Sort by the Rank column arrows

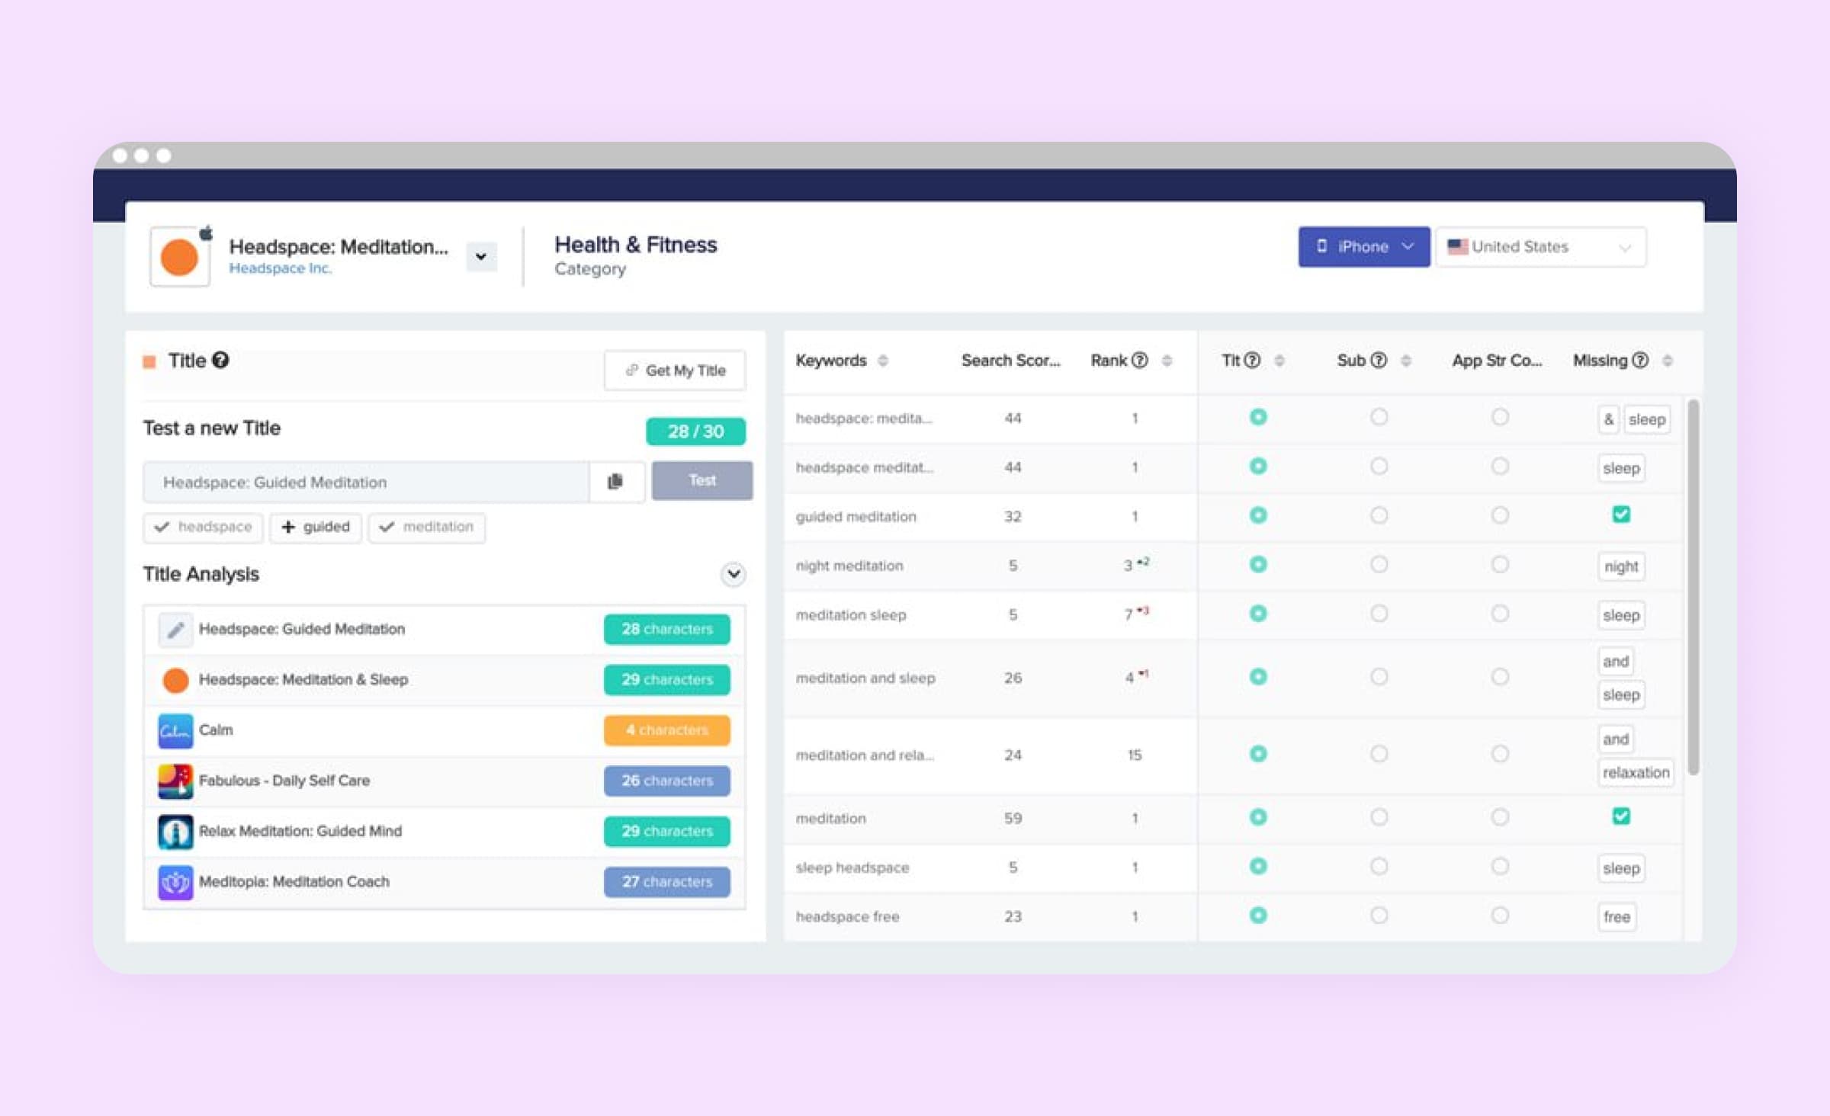coord(1167,361)
